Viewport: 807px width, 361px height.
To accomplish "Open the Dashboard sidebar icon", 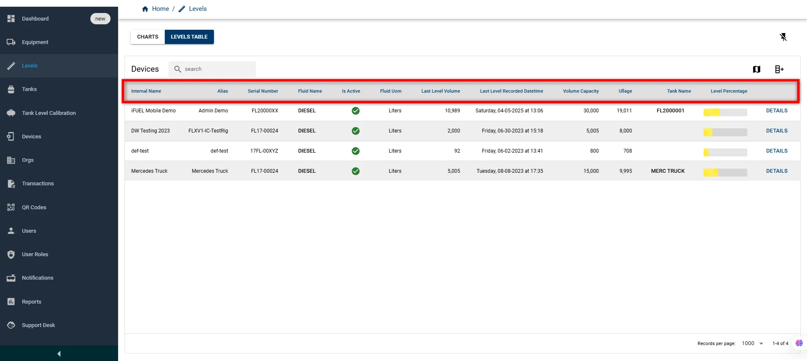I will pos(11,18).
